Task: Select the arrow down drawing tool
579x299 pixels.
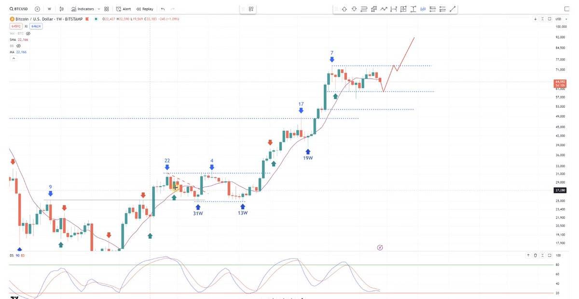Action: [354, 9]
